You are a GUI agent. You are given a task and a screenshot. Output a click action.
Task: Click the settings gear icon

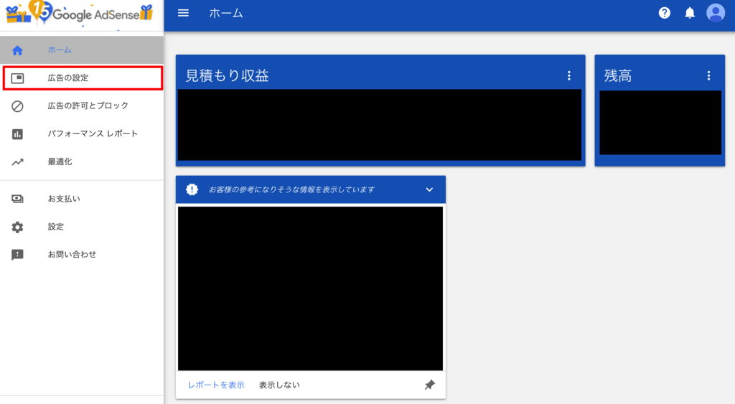click(x=17, y=227)
